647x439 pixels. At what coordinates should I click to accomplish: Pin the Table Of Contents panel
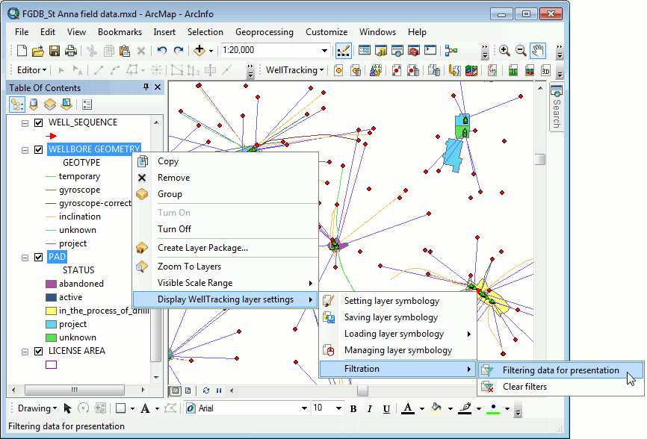coord(146,87)
